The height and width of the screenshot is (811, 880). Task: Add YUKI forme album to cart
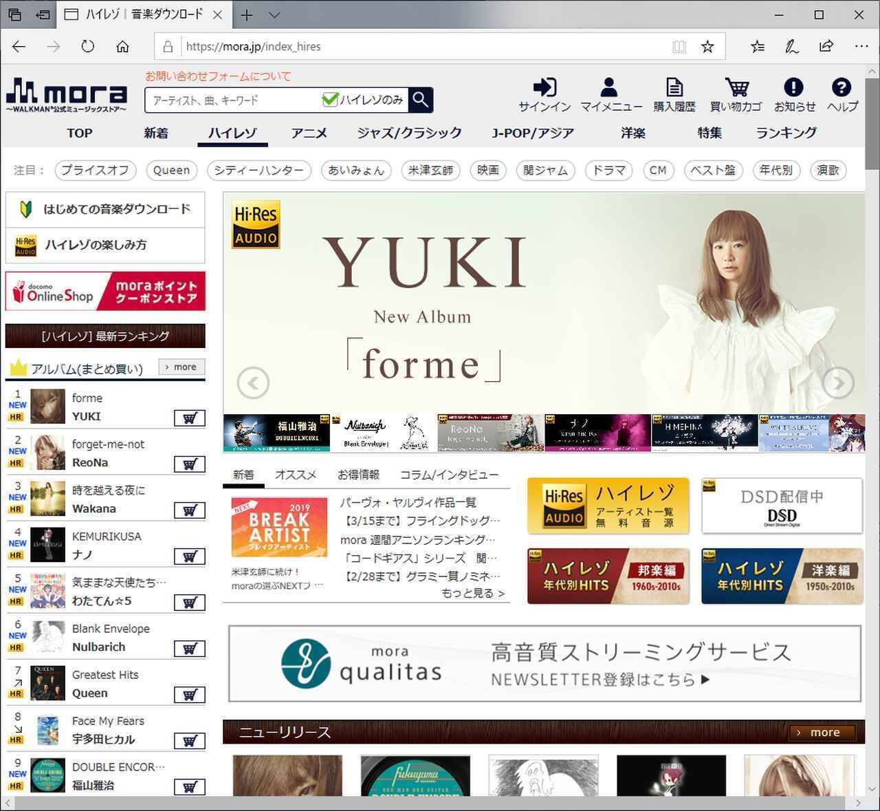189,418
